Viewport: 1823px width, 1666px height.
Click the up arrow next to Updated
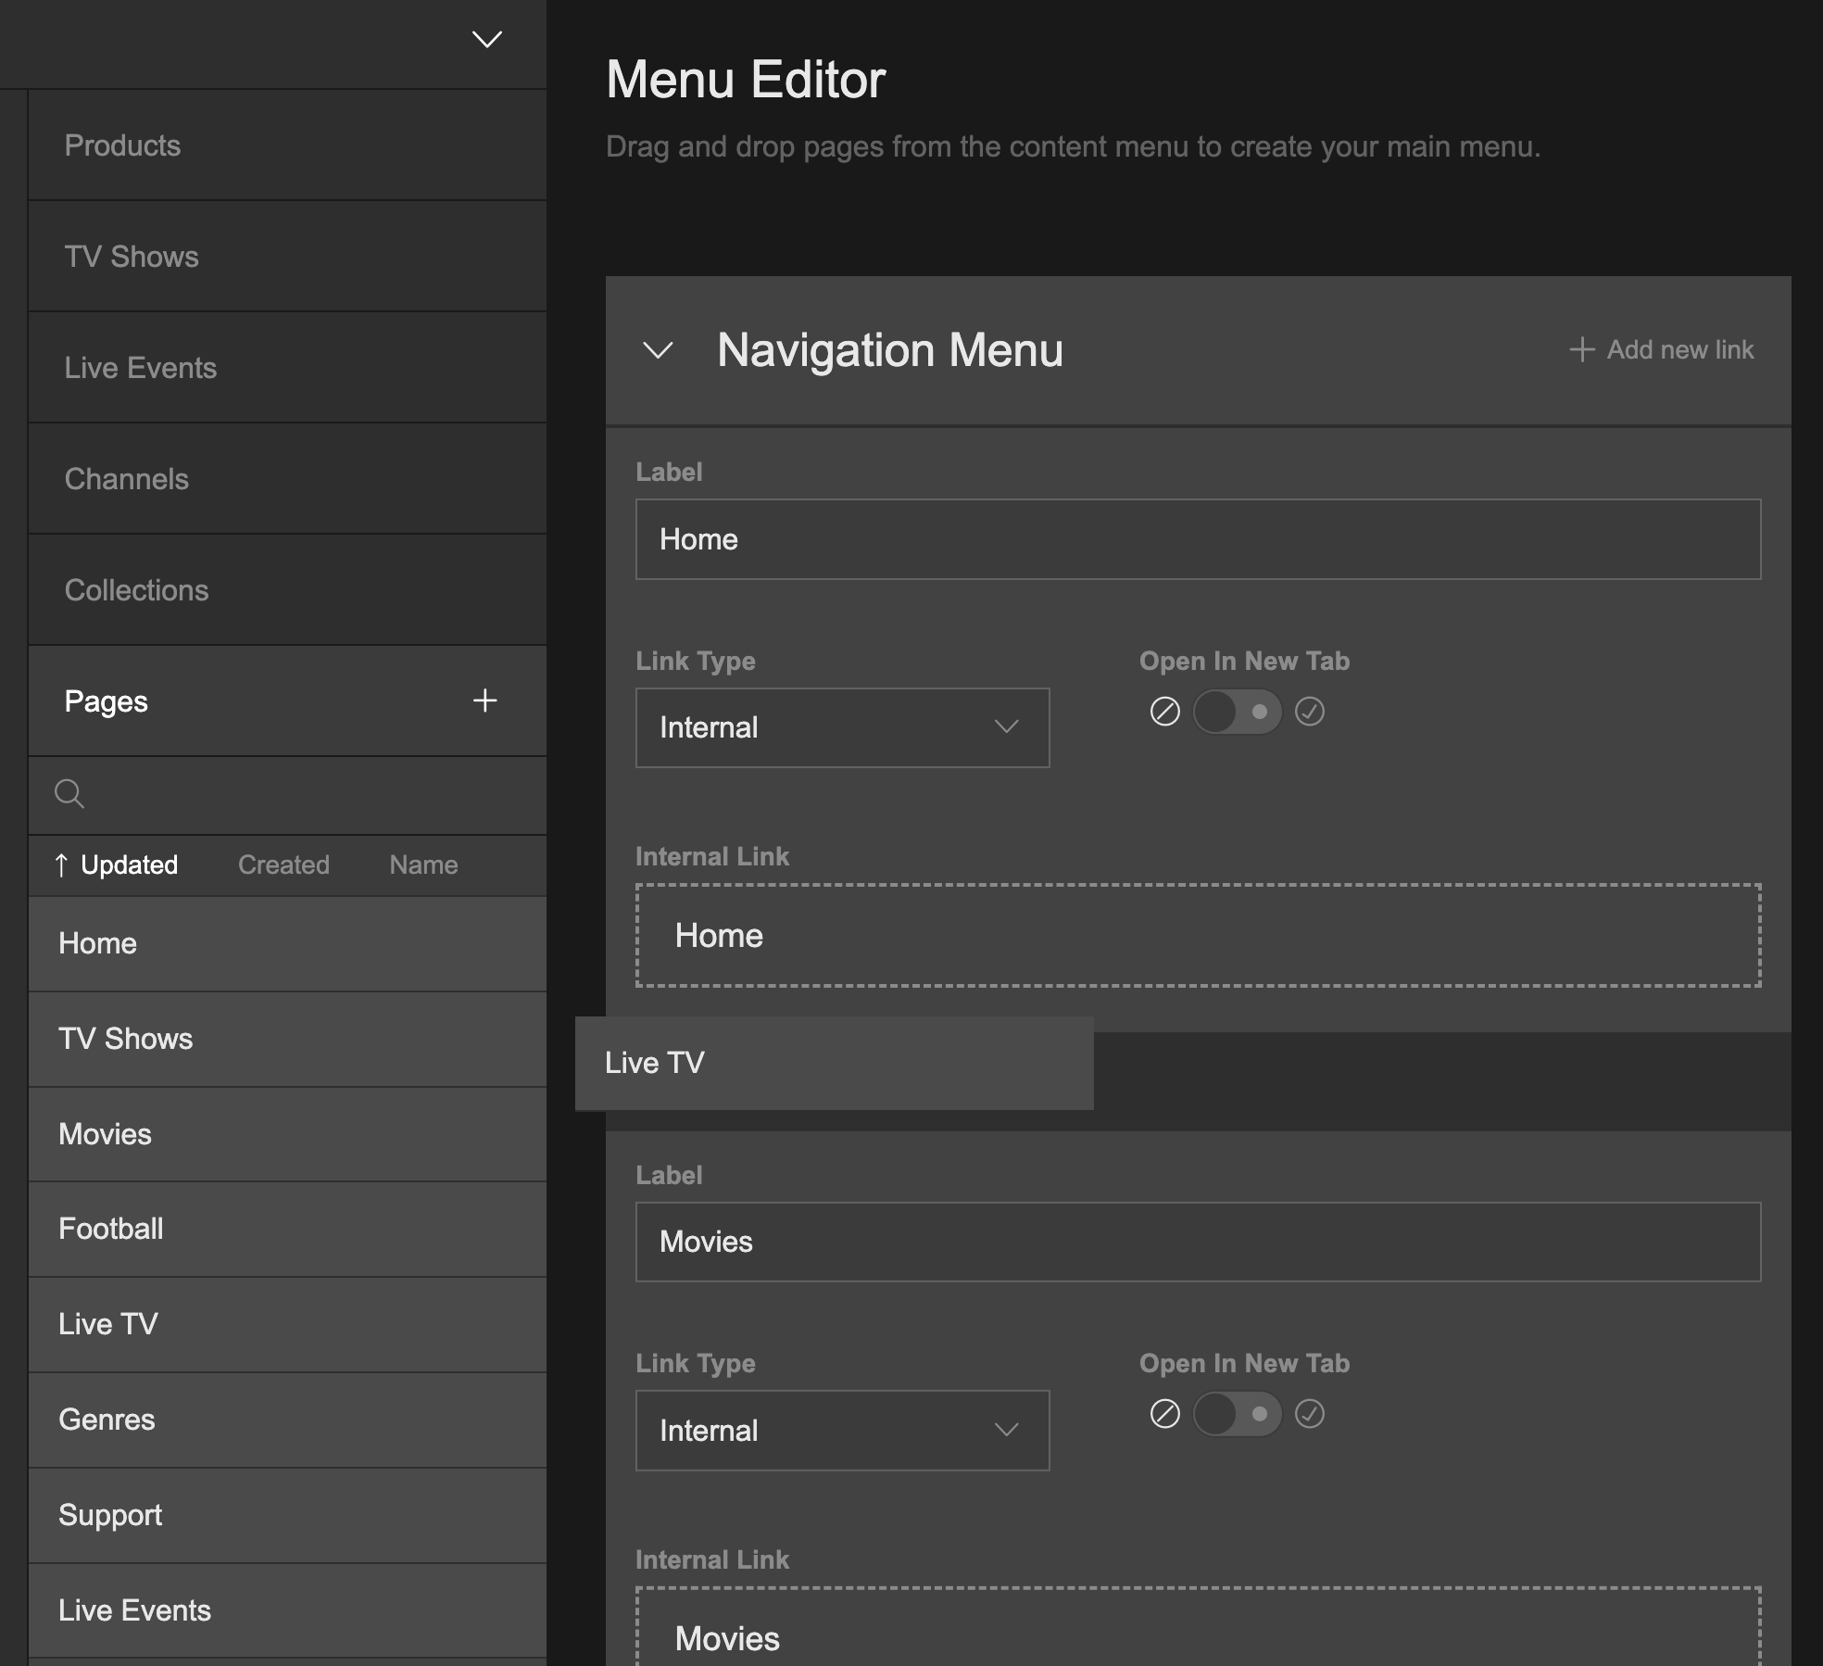(x=61, y=865)
